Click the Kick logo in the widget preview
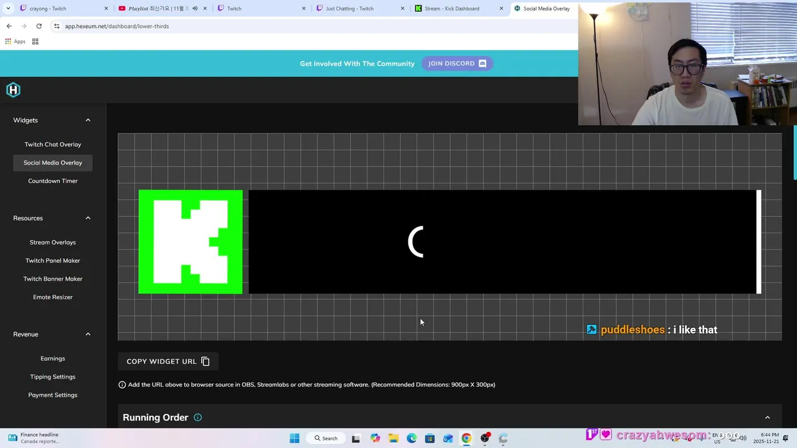The image size is (797, 448). [x=191, y=241]
